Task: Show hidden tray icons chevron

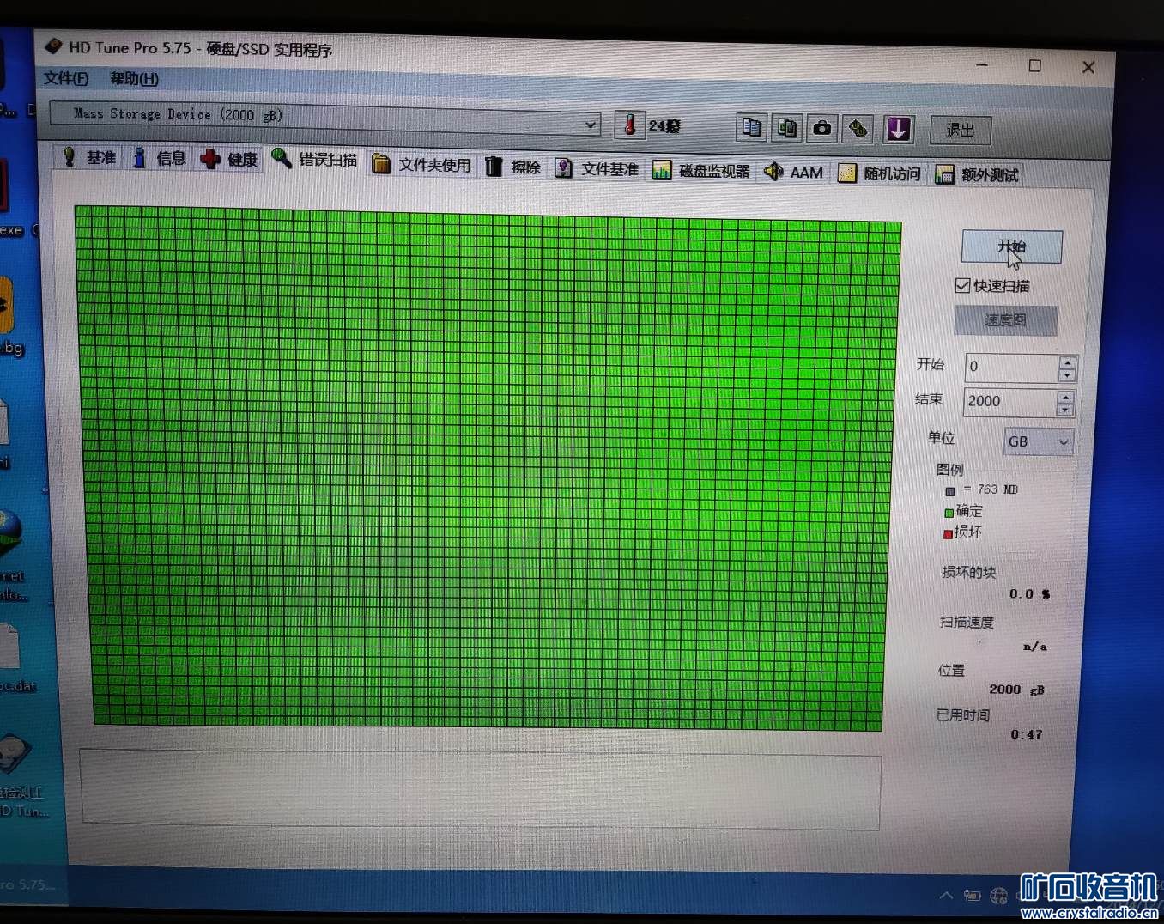Action: 946,895
